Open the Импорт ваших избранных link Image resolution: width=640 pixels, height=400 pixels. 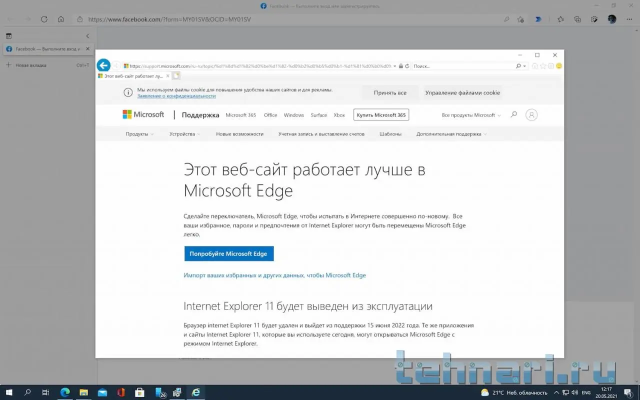point(274,275)
